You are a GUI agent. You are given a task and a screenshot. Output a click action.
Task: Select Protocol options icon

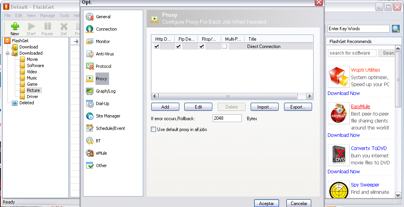[90, 66]
